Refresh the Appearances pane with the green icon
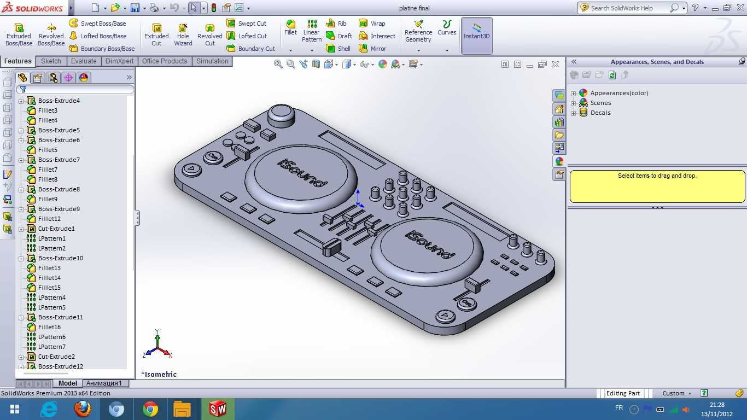Viewport: 747px width, 420px height. point(612,75)
